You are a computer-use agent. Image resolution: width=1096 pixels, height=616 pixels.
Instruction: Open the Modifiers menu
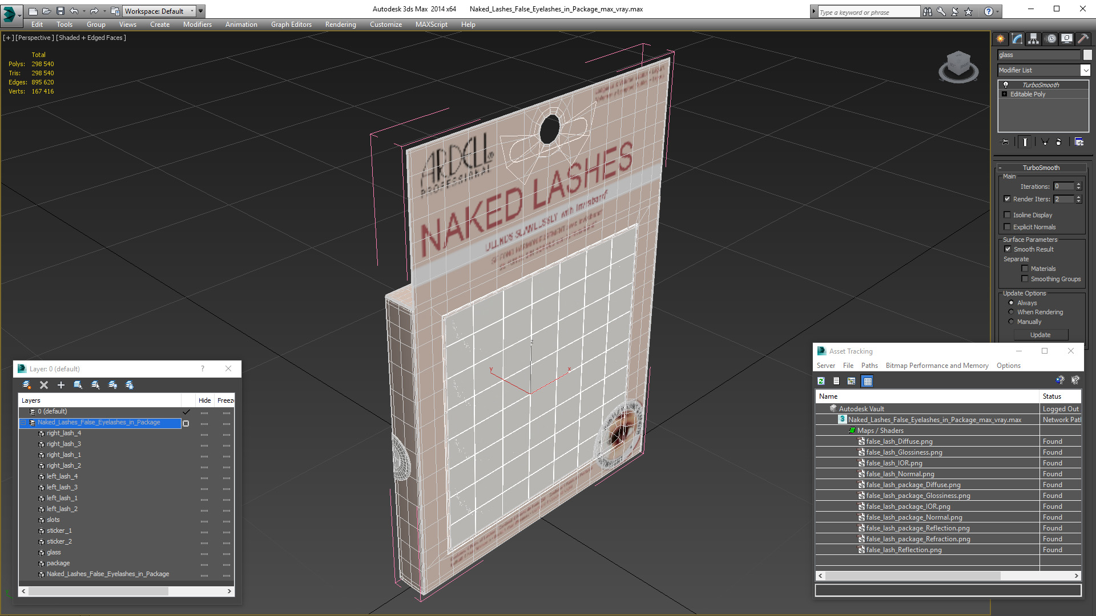pos(197,25)
